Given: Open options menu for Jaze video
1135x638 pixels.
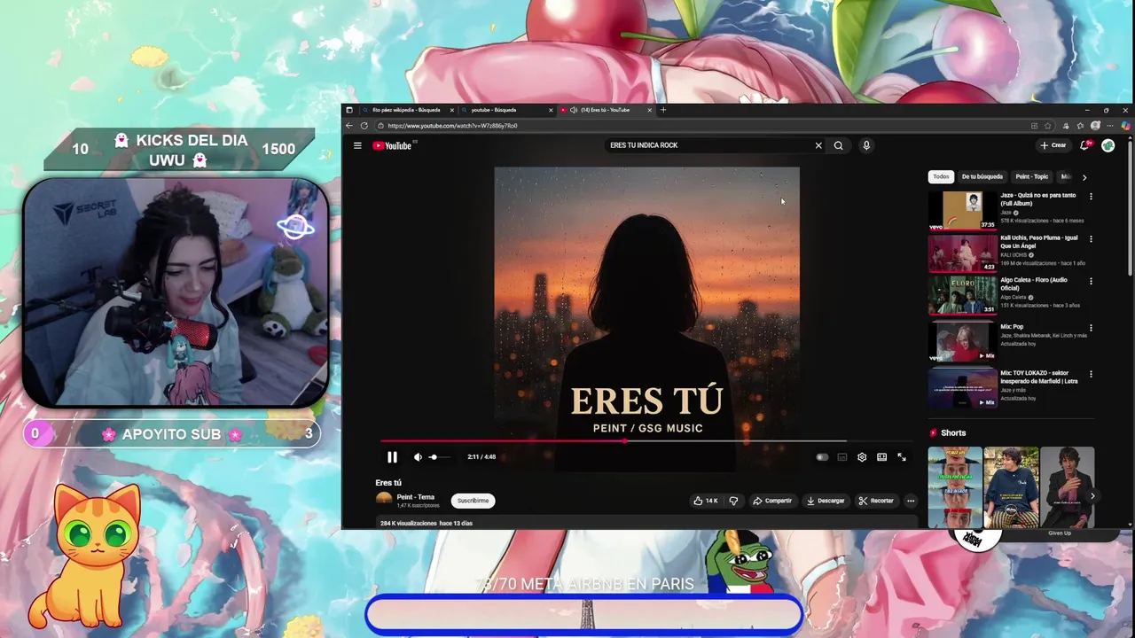Looking at the screenshot, I should [1091, 196].
